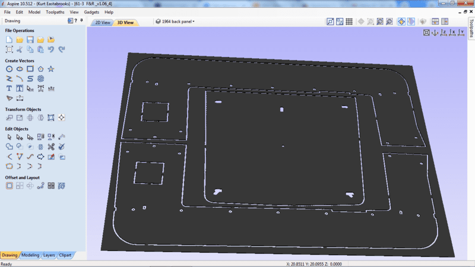Select the Draw Rectangle tool
The width and height of the screenshot is (475, 267).
coord(30,69)
